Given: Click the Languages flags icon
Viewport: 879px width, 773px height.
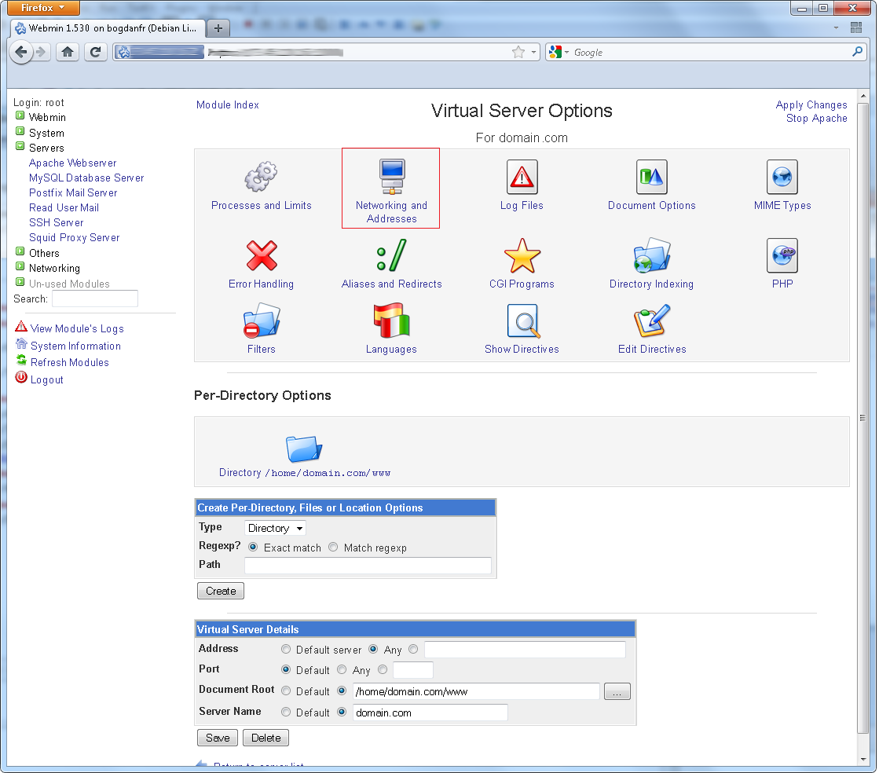Looking at the screenshot, I should (391, 321).
